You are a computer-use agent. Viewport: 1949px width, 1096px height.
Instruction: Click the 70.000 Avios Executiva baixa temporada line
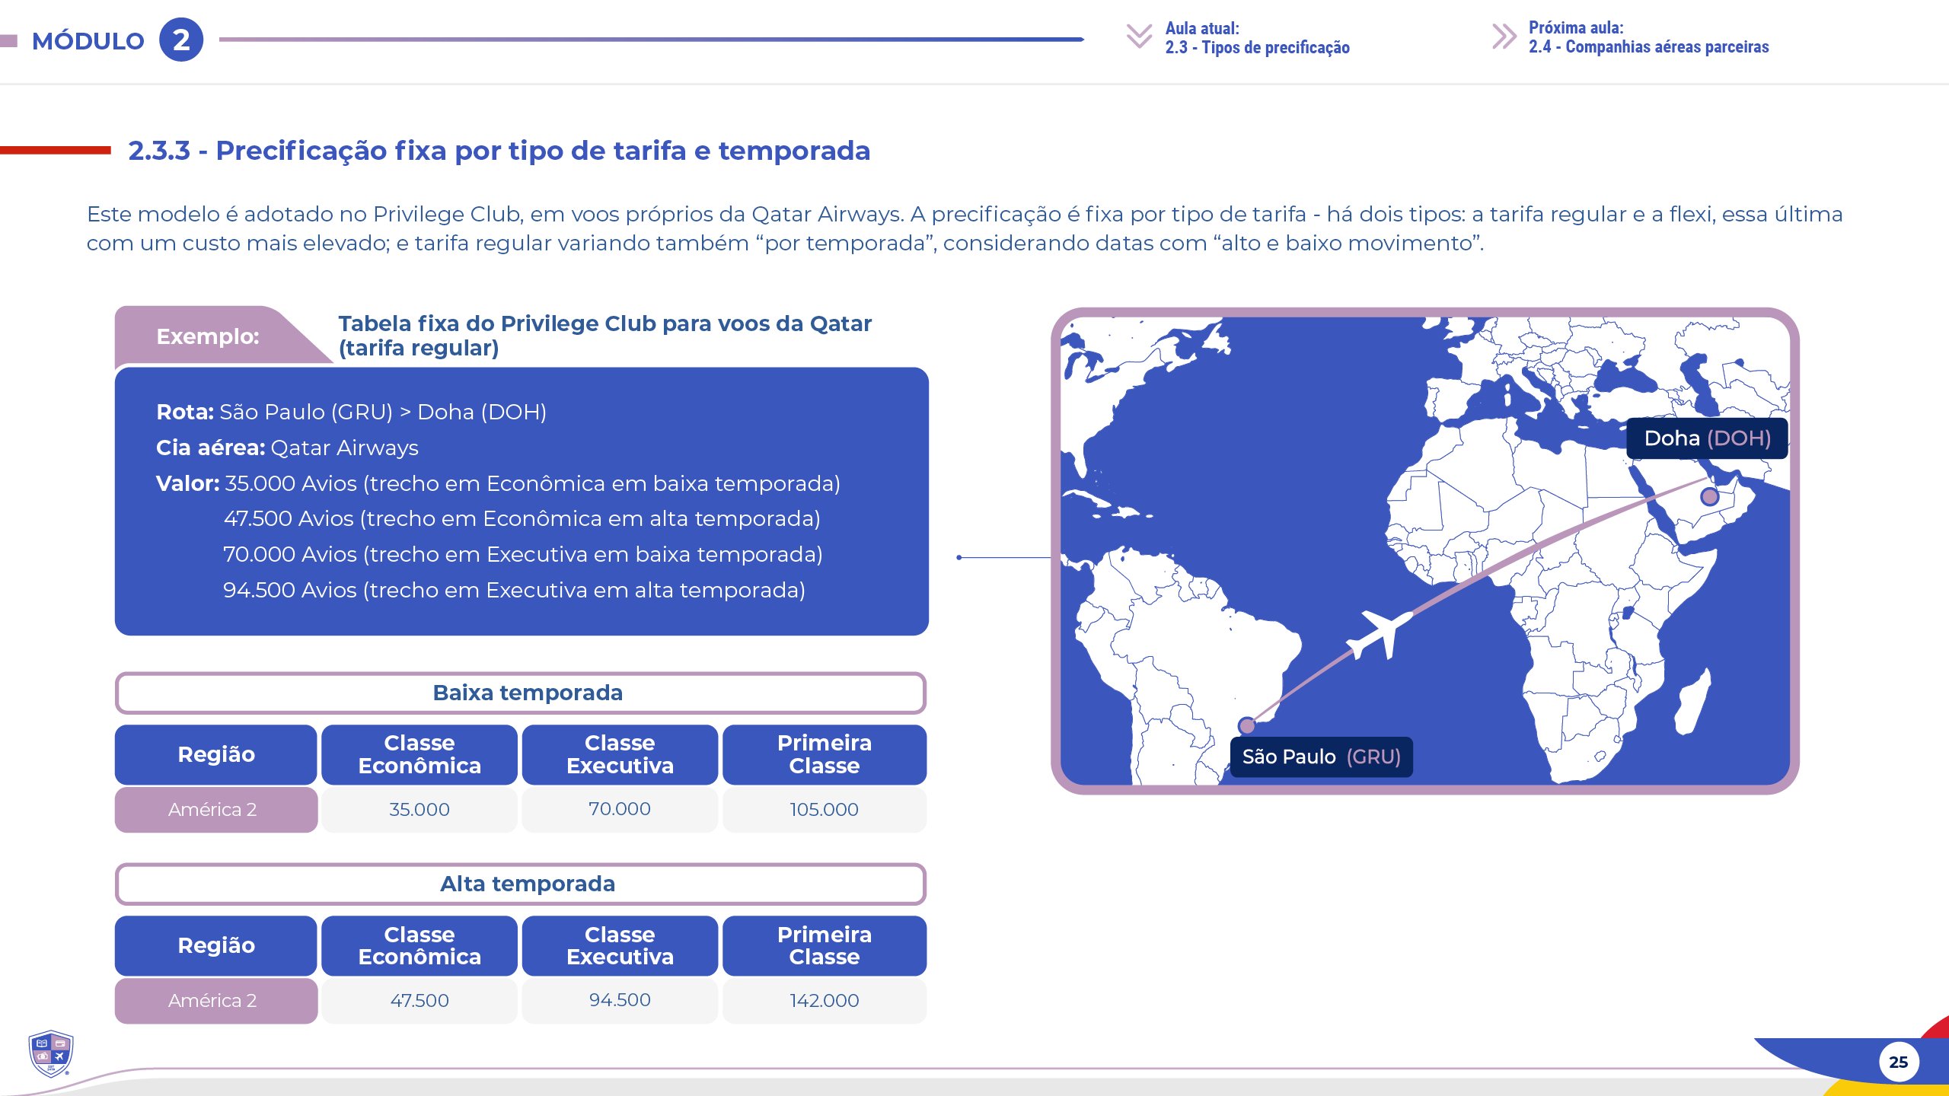[522, 554]
